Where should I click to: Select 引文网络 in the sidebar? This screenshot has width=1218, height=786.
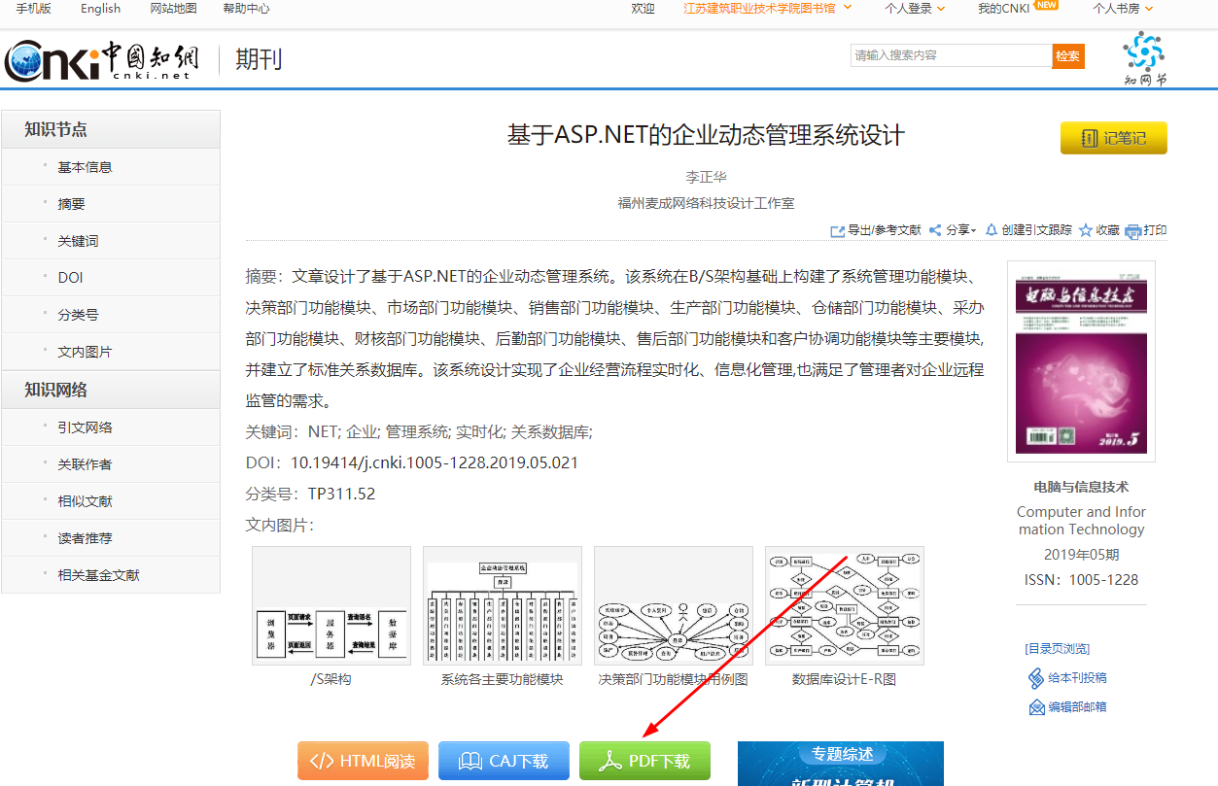(85, 427)
